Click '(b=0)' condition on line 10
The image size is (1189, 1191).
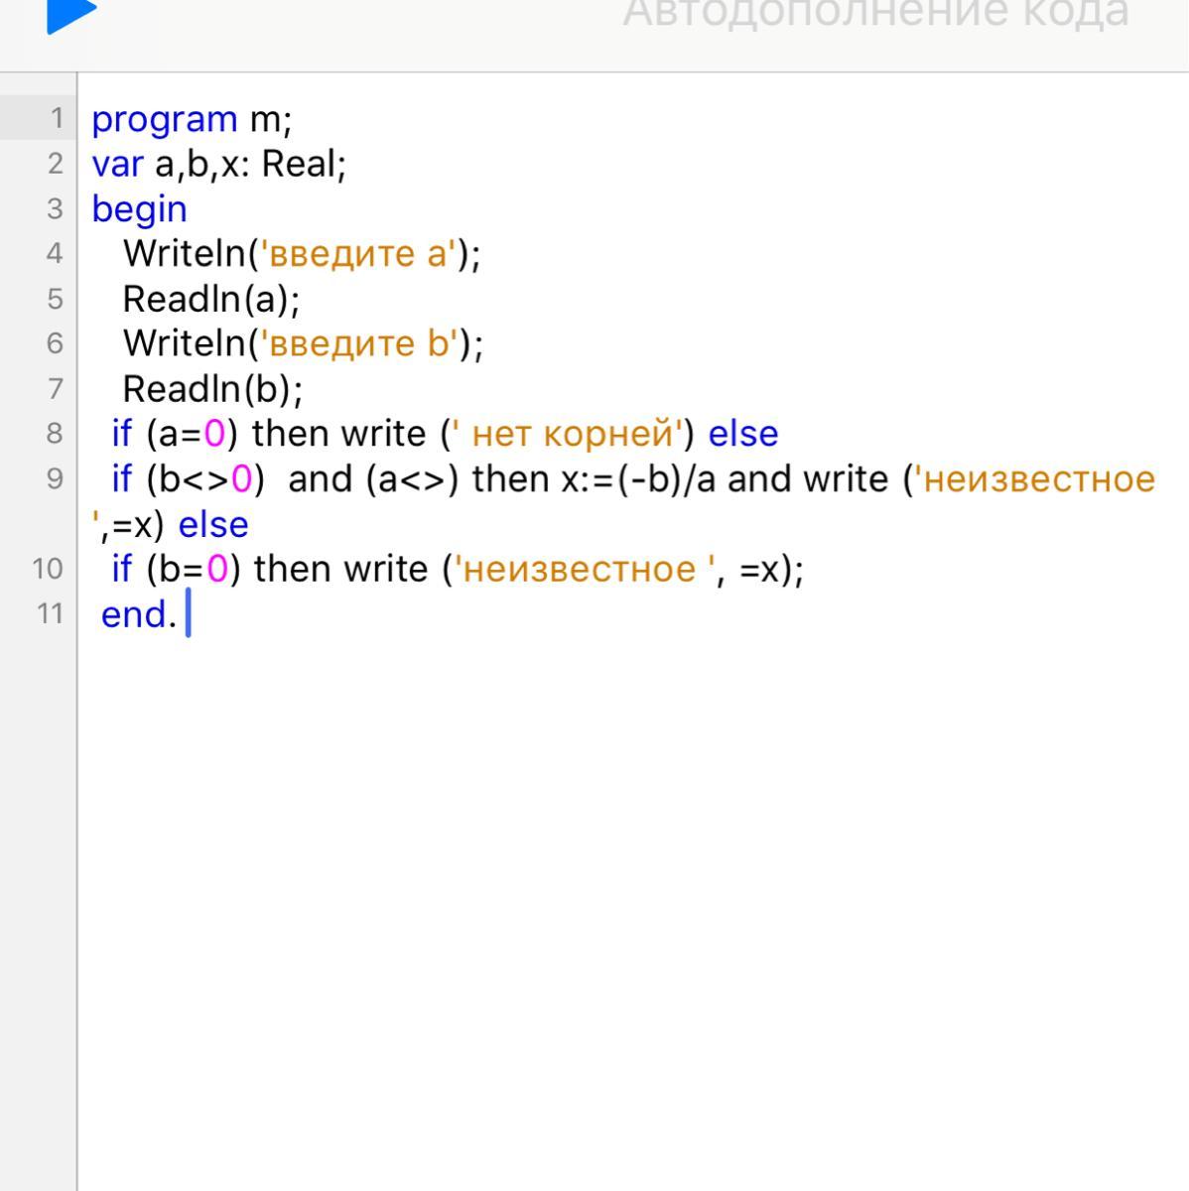[x=194, y=569]
